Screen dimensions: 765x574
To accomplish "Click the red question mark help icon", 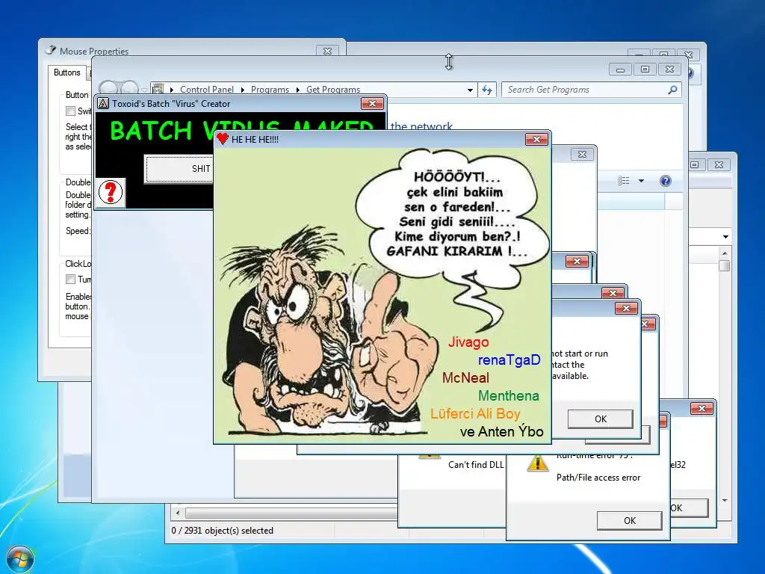I will point(111,192).
